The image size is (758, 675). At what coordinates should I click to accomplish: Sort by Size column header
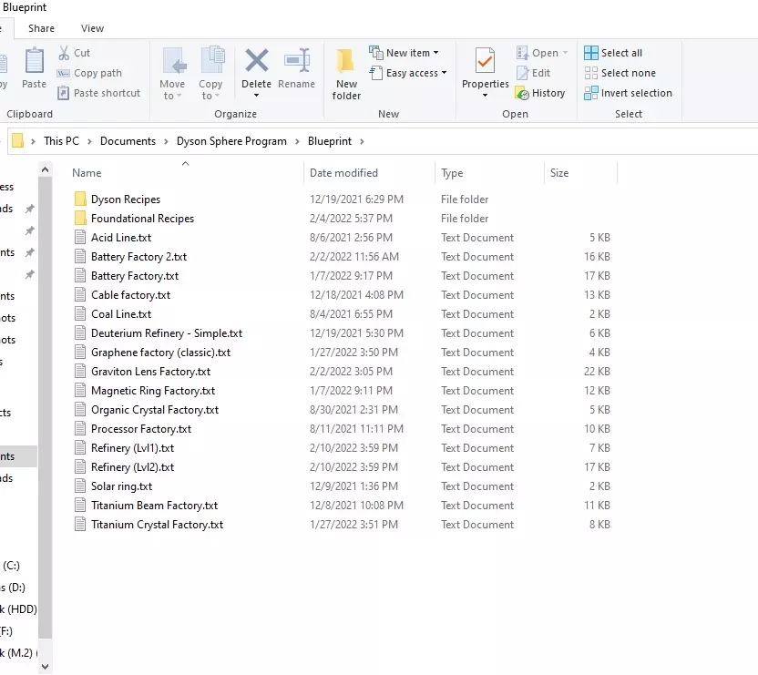558,172
